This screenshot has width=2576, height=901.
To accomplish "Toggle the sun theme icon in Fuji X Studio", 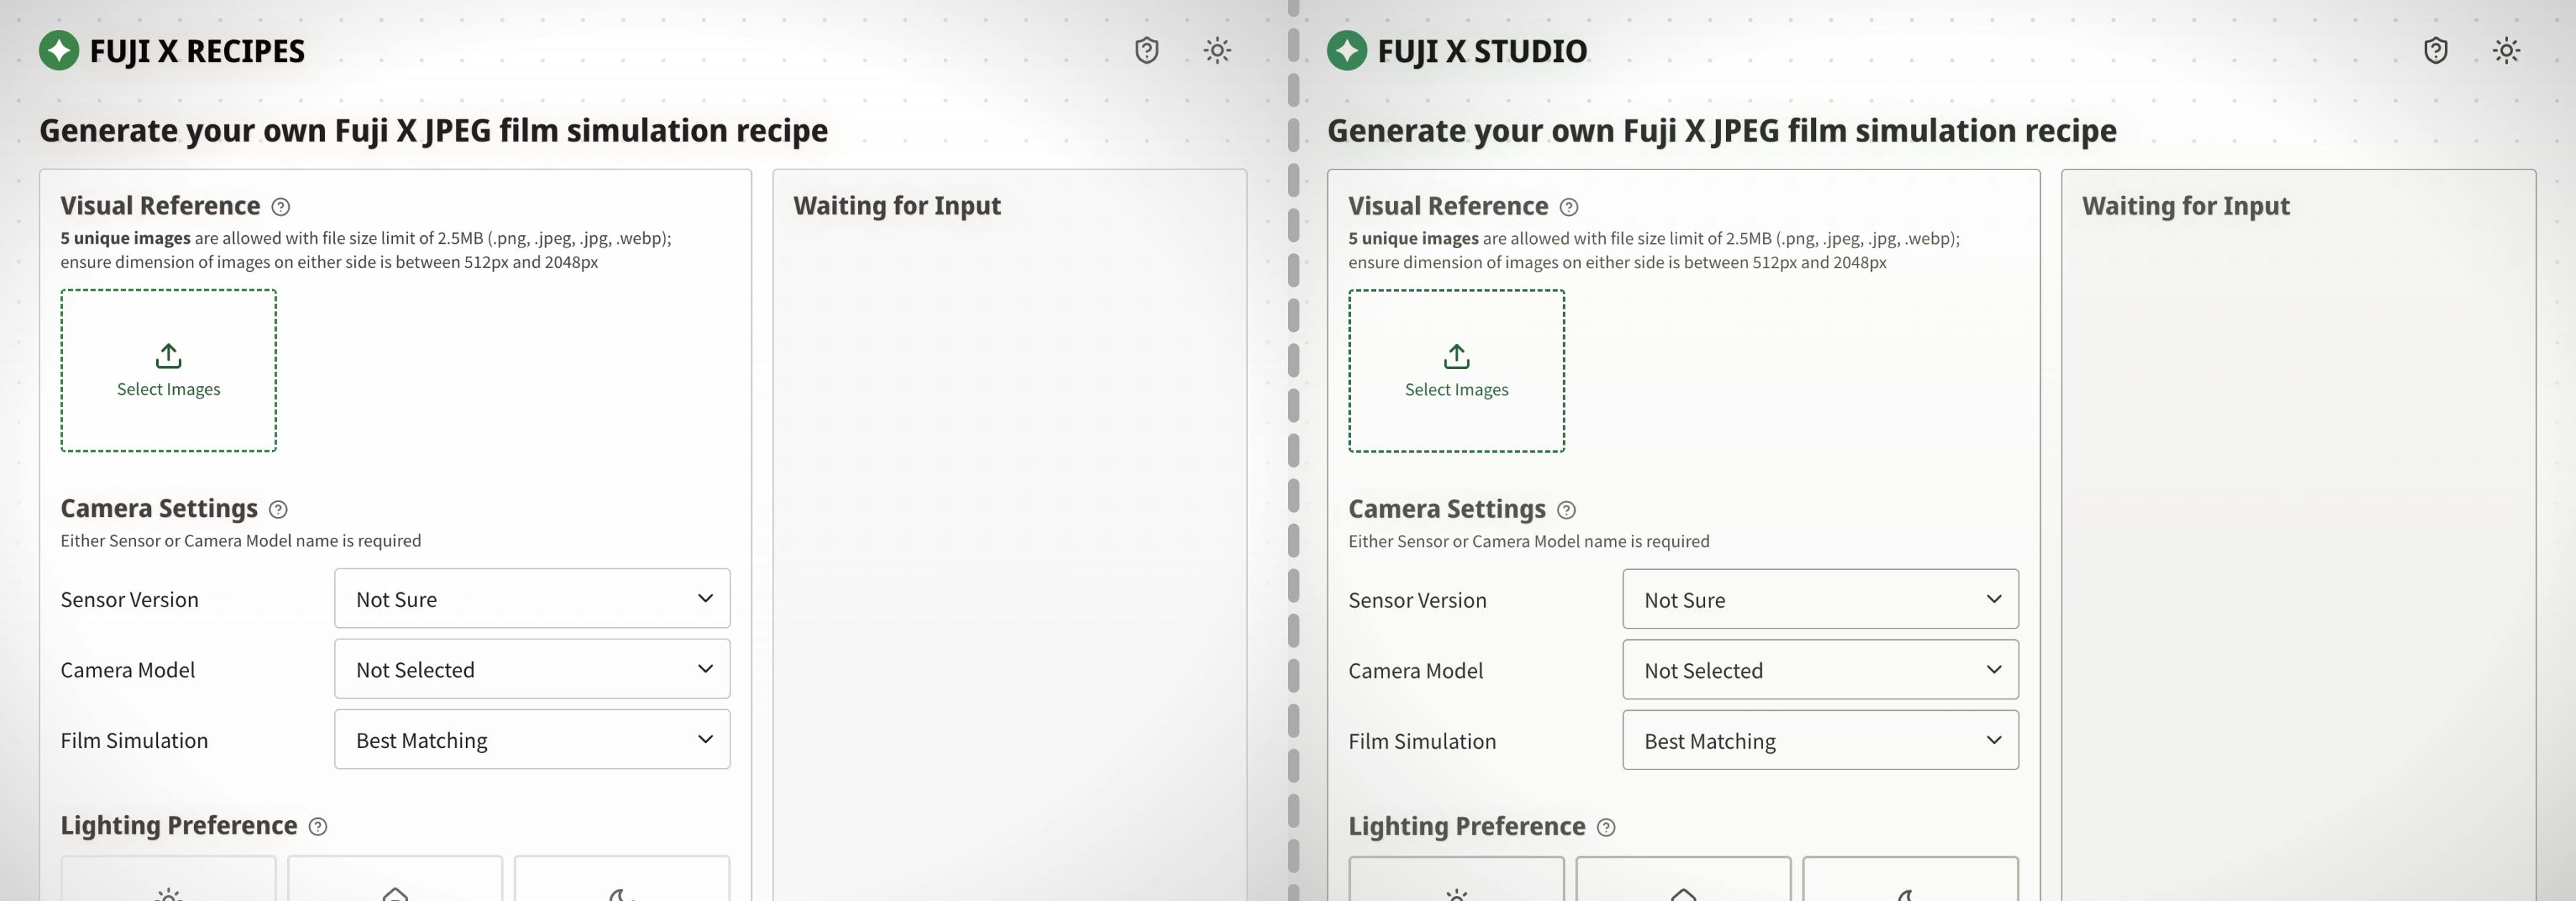I will tap(2506, 50).
